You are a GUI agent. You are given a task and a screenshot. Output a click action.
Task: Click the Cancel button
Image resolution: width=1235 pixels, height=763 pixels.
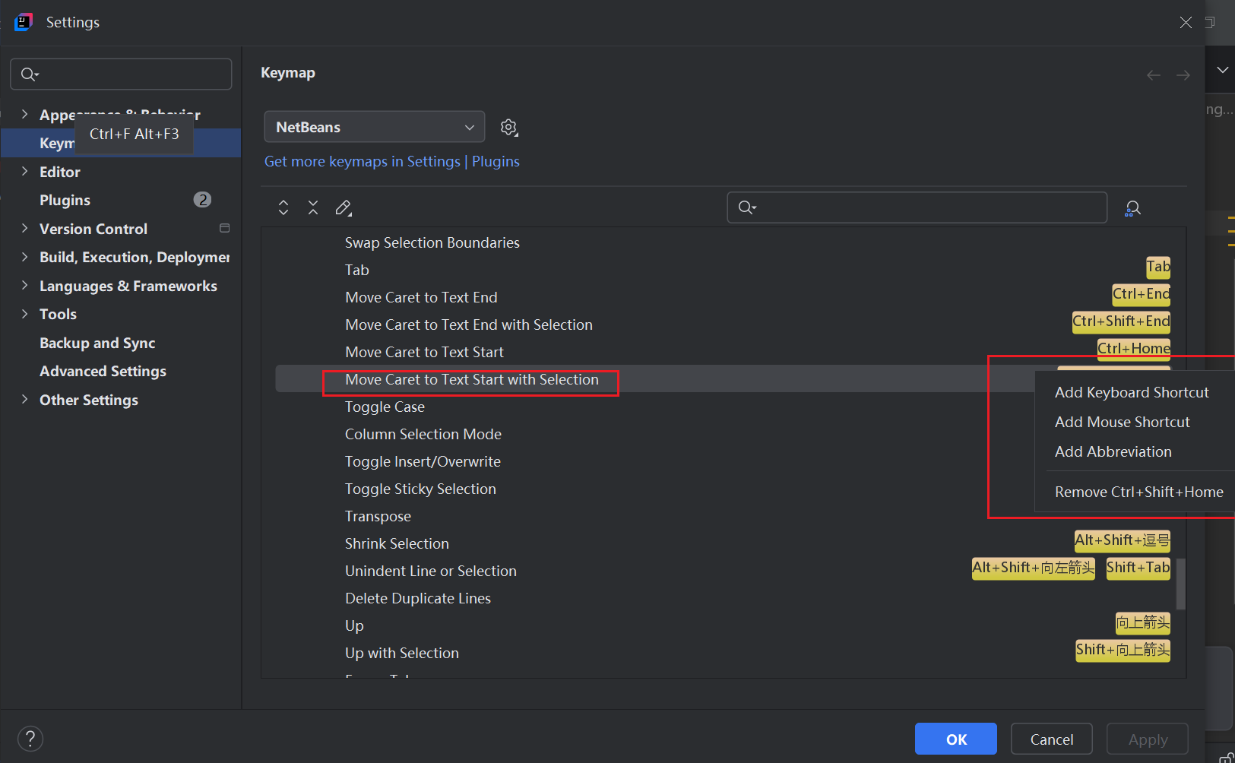pos(1052,739)
